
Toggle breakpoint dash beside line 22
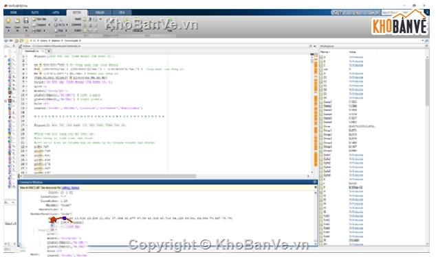[26, 147]
